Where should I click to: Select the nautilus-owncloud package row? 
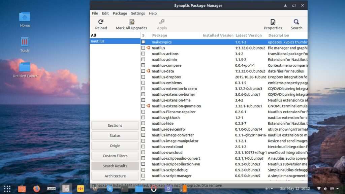224,153
